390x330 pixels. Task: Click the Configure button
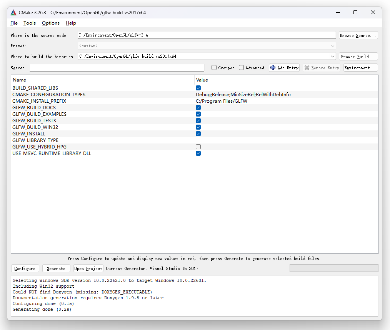(x=25, y=268)
